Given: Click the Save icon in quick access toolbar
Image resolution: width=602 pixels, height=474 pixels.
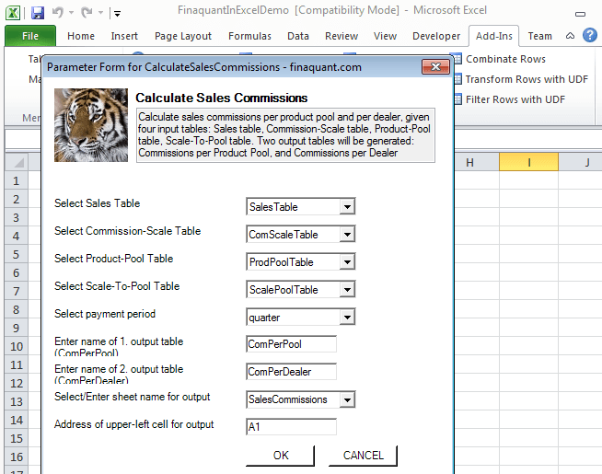Looking at the screenshot, I should (38, 13).
